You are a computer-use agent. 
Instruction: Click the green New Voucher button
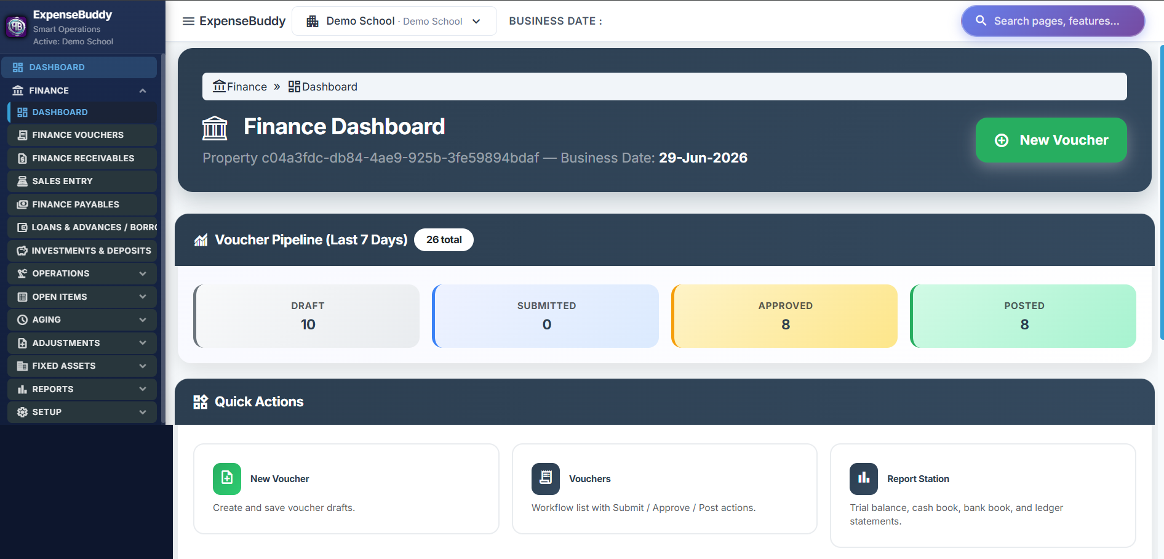pos(1051,140)
